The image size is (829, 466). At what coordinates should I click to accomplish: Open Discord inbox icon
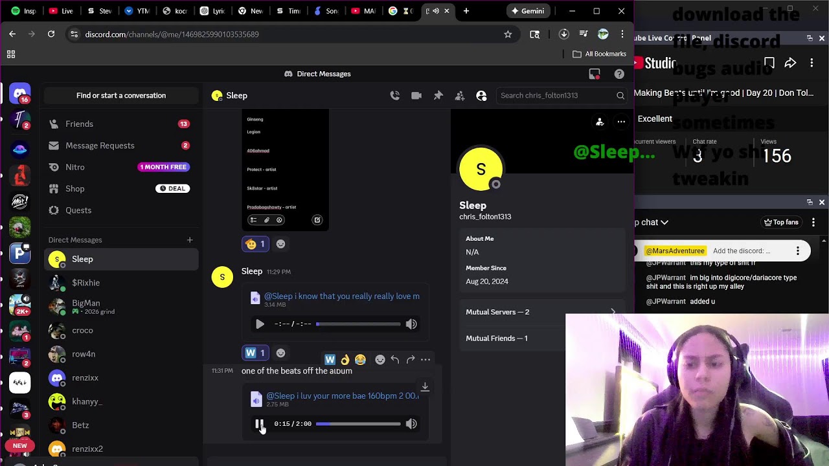coord(595,74)
